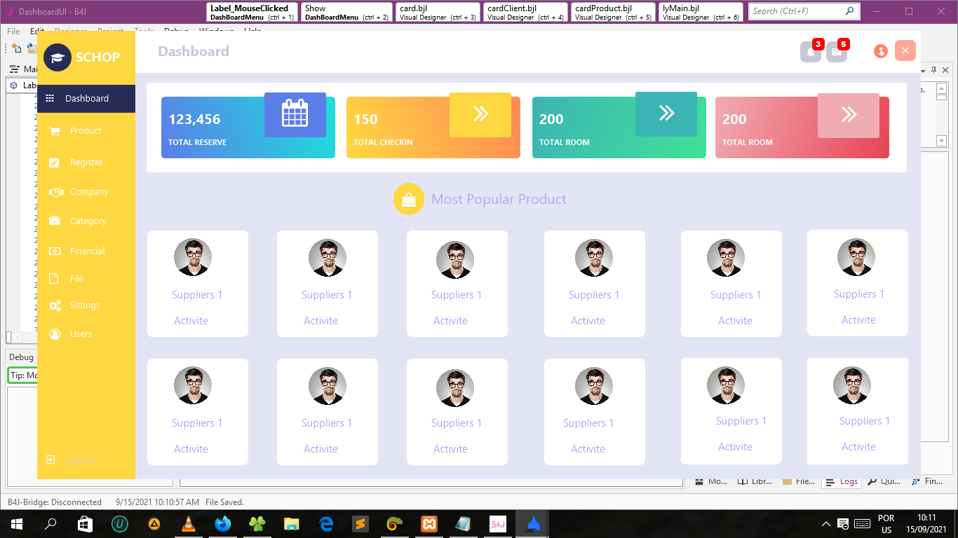This screenshot has width=958, height=538.
Task: Open Category via the briefcase icon
Action: click(55, 221)
